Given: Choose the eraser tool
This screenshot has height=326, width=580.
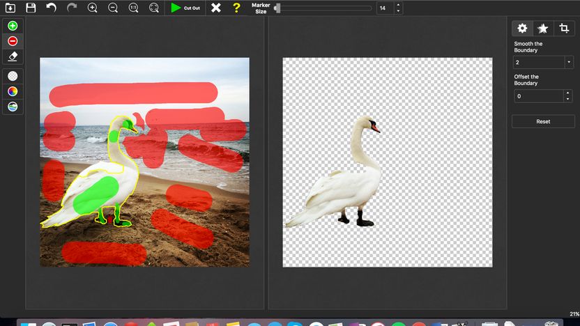Looking at the screenshot, I should 13,56.
